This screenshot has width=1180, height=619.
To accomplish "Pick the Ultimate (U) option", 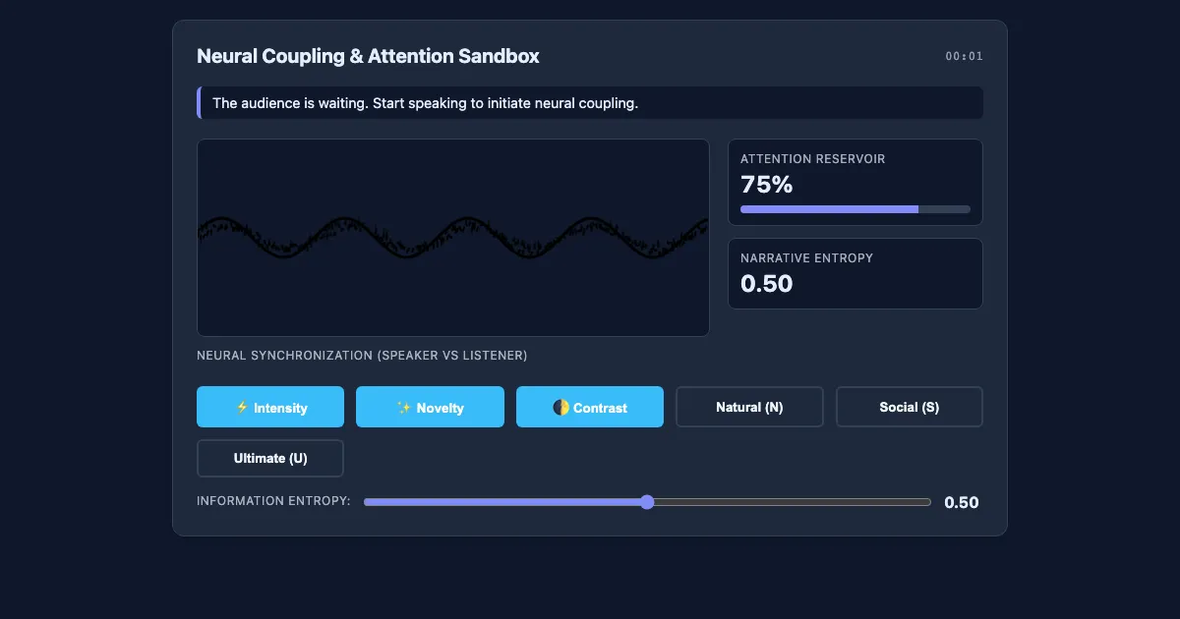I will tap(270, 458).
